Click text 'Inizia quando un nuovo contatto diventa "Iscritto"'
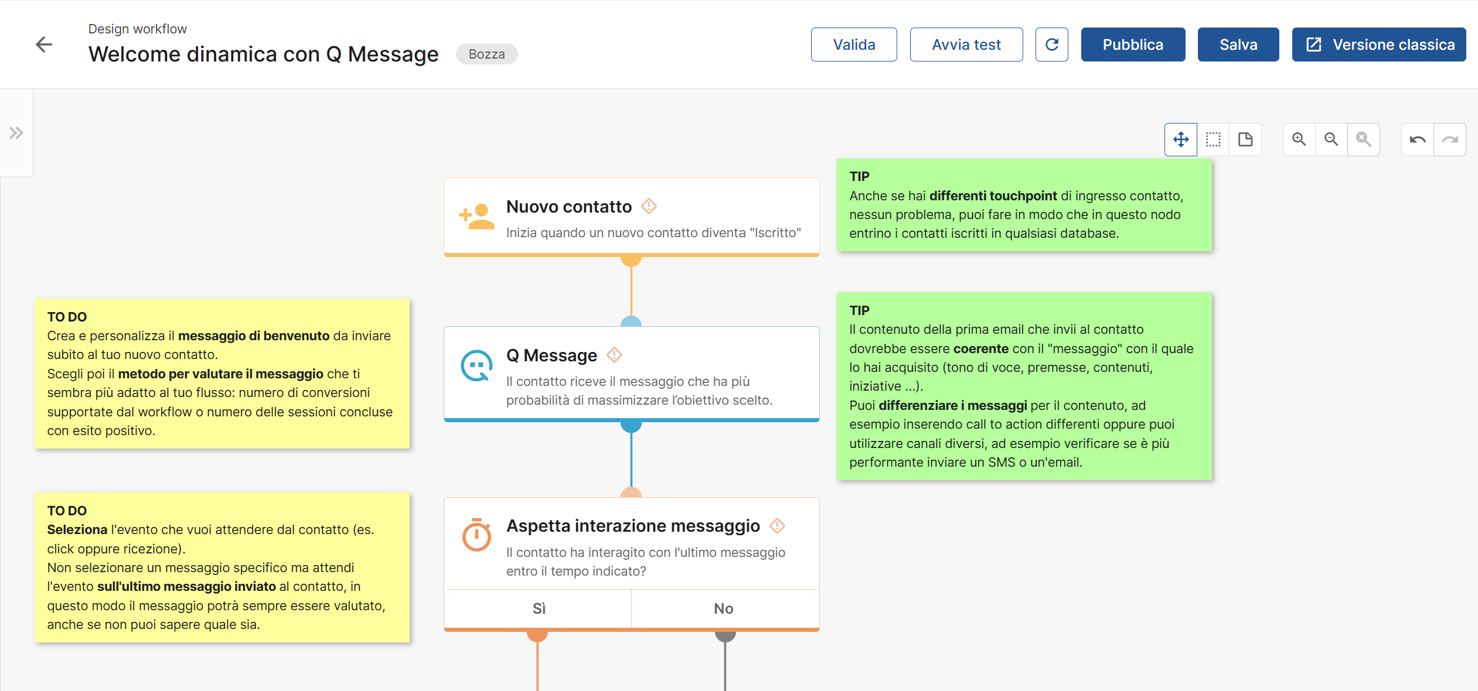This screenshot has height=691, width=1478. pyautogui.click(x=653, y=232)
